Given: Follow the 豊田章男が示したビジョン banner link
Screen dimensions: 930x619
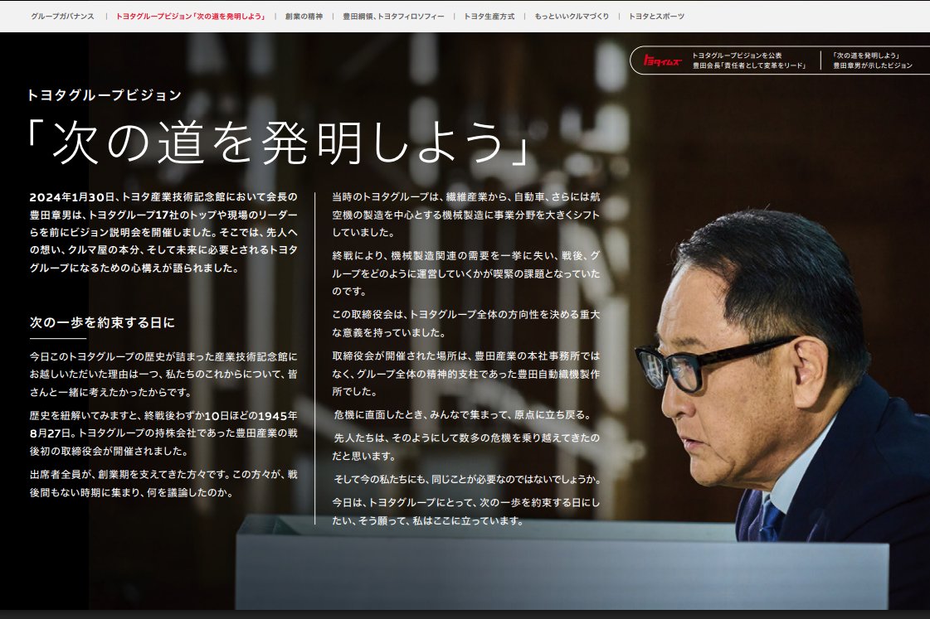Looking at the screenshot, I should 872,60.
